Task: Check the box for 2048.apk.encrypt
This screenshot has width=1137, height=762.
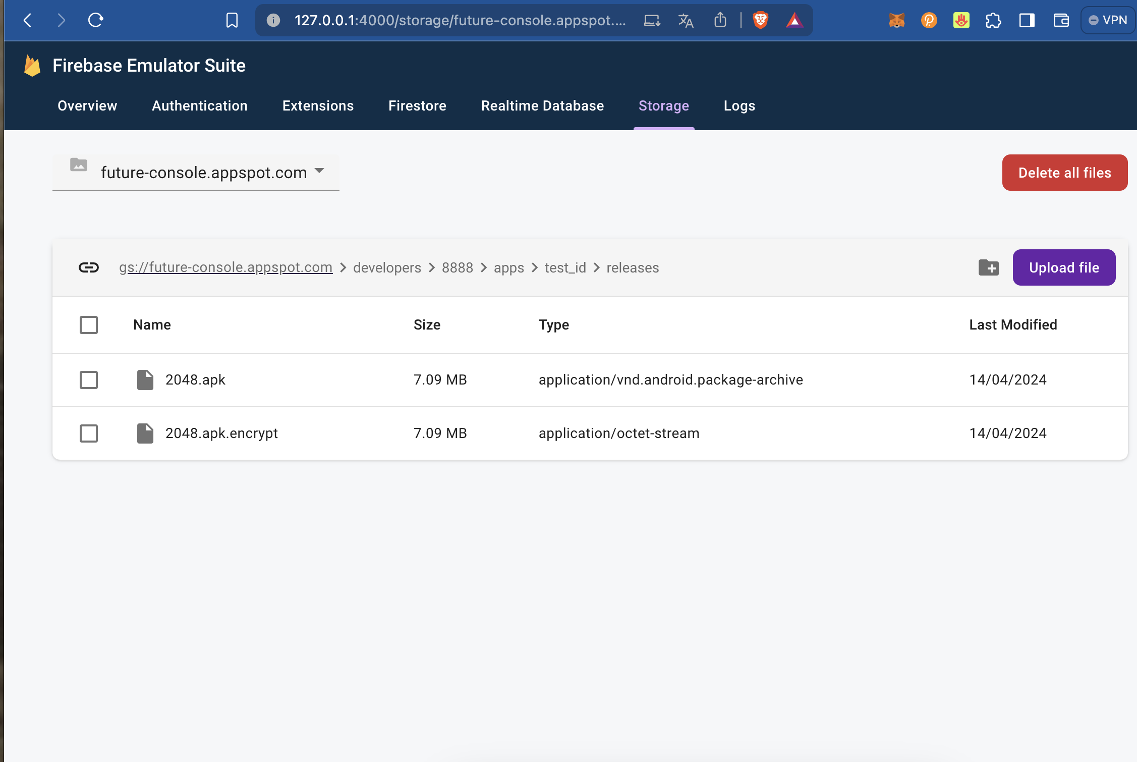Action: [89, 433]
